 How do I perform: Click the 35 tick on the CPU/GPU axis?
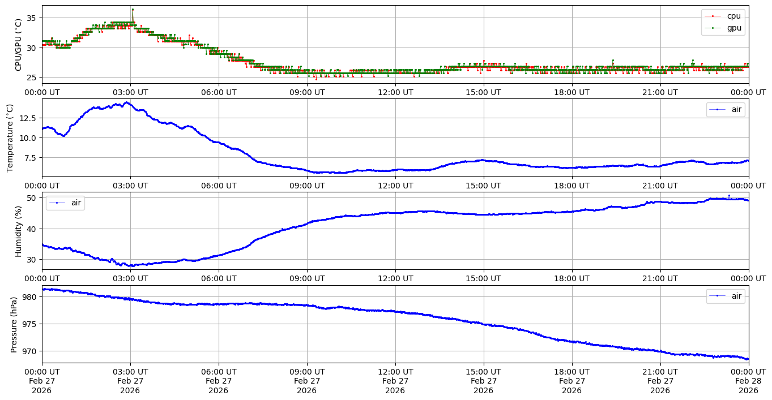31,18
